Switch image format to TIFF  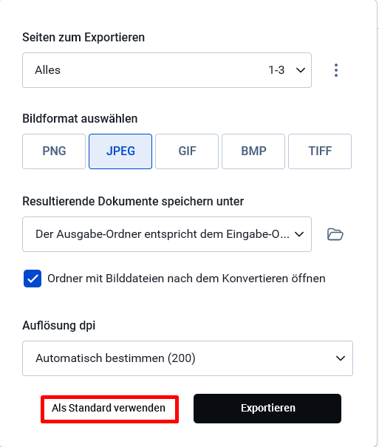pyautogui.click(x=320, y=151)
